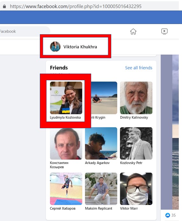Click the Friends heading
Screen dimensions: 182x221
(59, 68)
